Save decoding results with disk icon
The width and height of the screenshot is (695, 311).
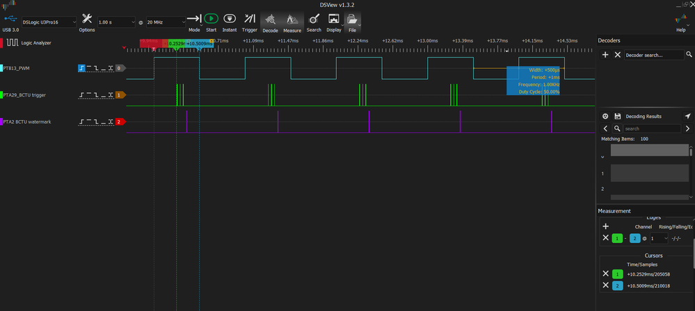(618, 117)
